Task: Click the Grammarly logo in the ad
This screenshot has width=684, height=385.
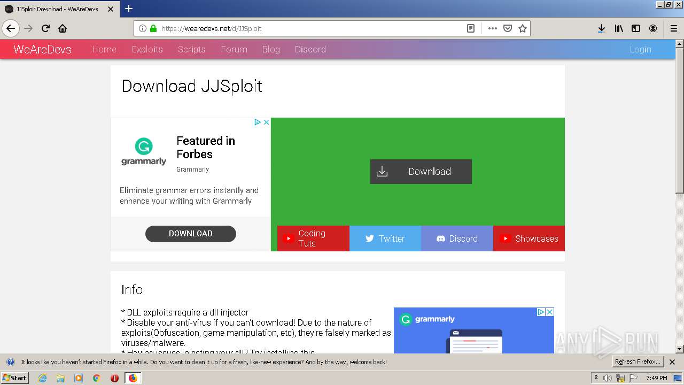Action: tap(144, 152)
